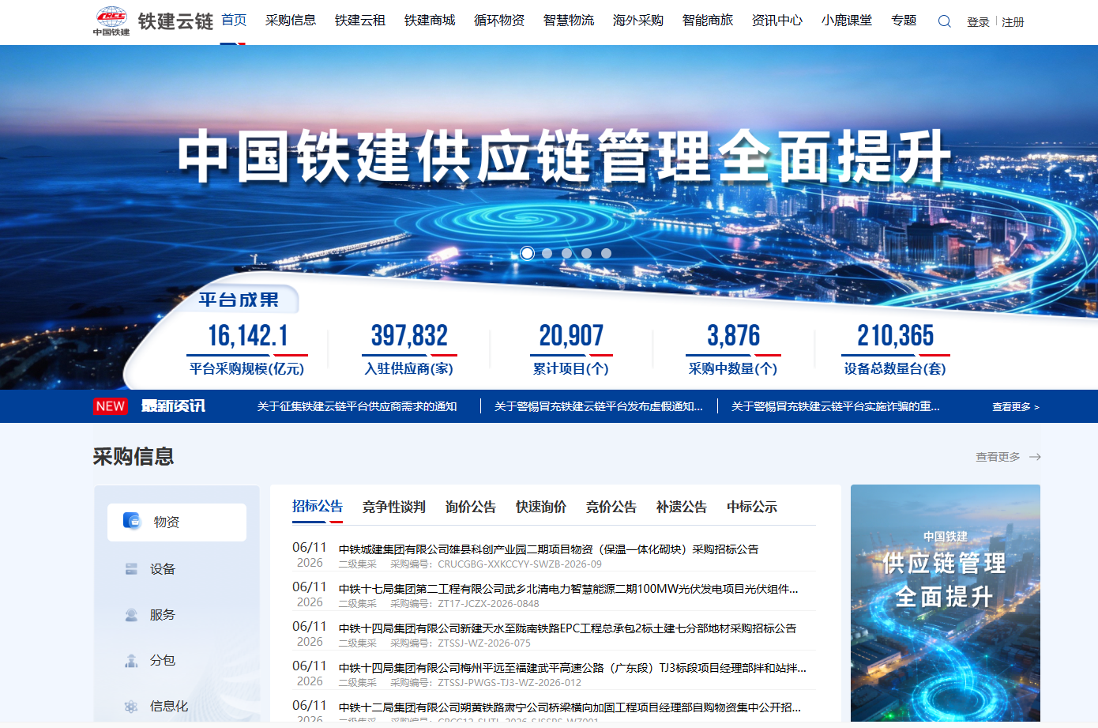The image size is (1098, 728).
Task: Open 海外采购 in top navigation
Action: coord(638,21)
